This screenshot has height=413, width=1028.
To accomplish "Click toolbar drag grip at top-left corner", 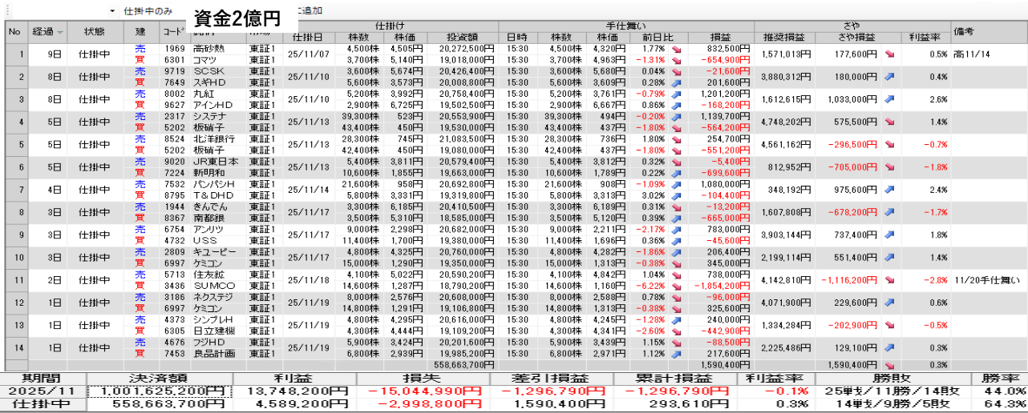I will [x=4, y=11].
